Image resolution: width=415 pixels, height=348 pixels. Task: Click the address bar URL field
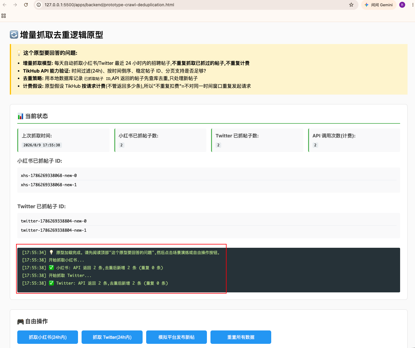tap(196, 5)
